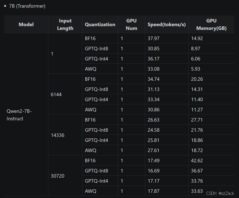239x198 pixels.
Task: Click GPU memory value 27.71
Action: [197, 120]
